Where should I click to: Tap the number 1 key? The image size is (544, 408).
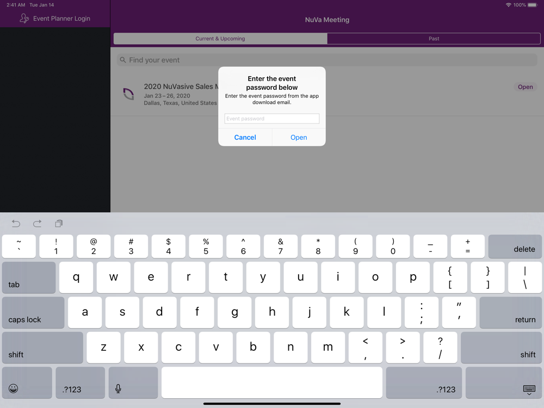point(56,246)
